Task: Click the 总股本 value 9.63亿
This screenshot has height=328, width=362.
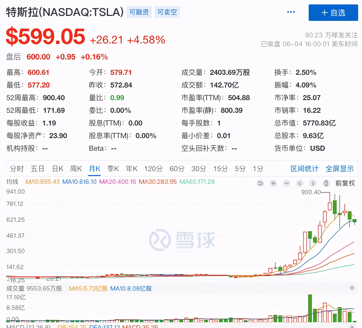Action: click(x=313, y=136)
